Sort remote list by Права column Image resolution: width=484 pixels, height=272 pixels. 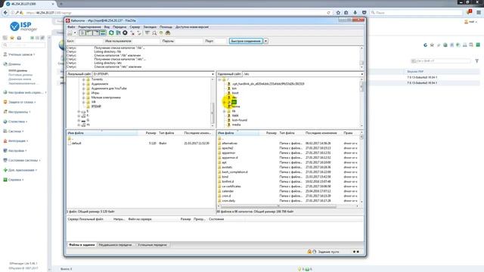348,133
